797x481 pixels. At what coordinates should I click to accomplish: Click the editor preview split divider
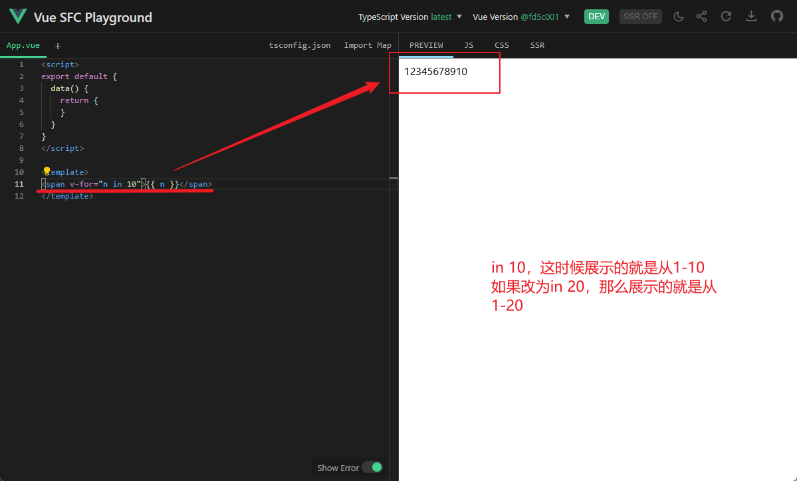(x=394, y=178)
